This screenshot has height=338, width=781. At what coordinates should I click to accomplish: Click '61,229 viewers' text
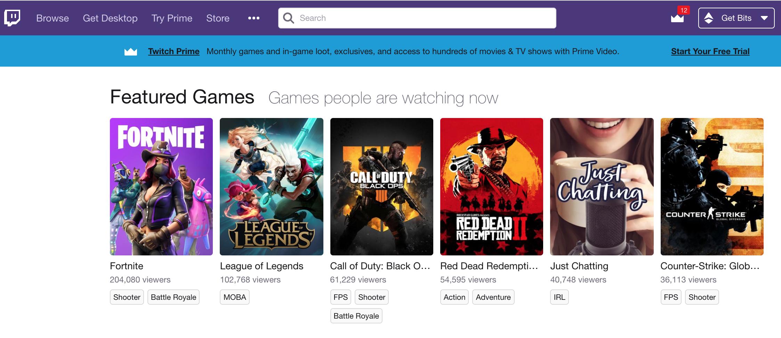tap(358, 280)
